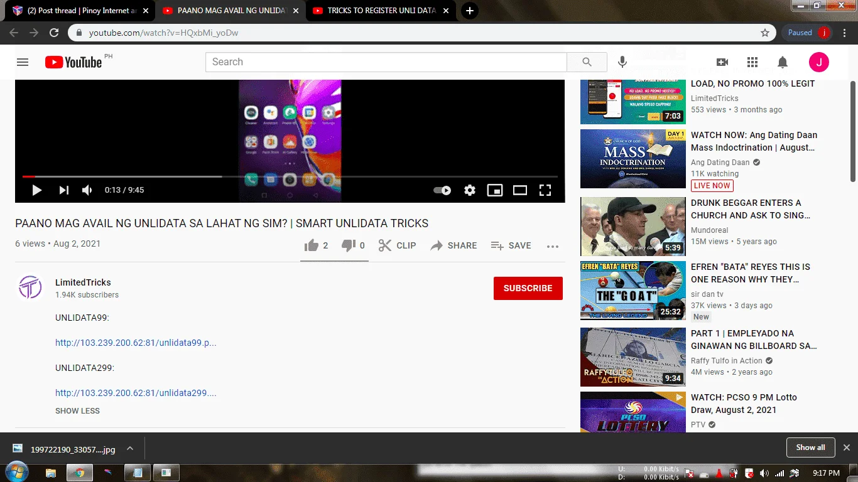Open the notifications bell
Screen dimensions: 858x482
coord(783,62)
